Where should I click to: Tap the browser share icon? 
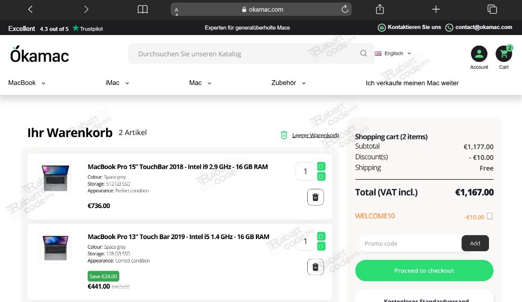point(380,9)
